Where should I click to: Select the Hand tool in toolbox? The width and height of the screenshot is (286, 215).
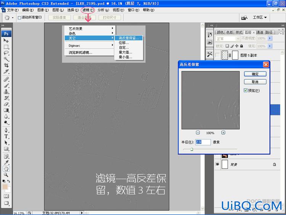6,169
